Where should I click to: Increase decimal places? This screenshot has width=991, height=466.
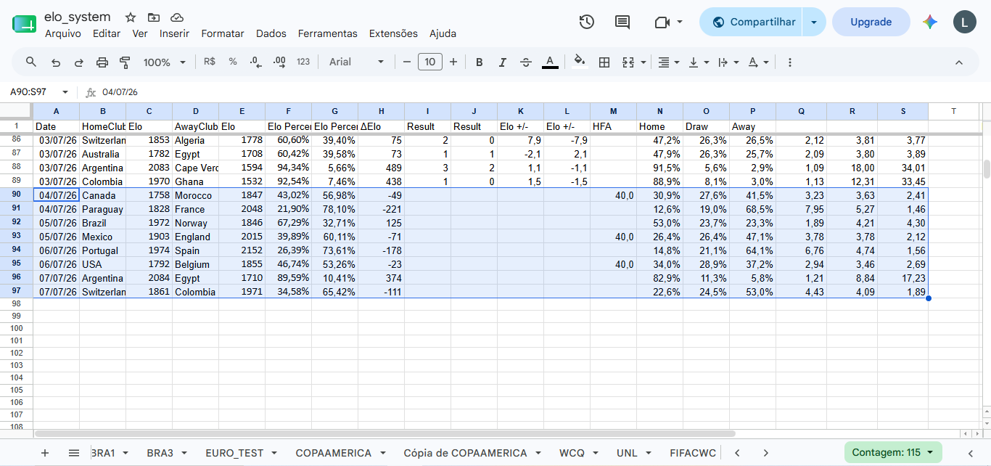[279, 62]
